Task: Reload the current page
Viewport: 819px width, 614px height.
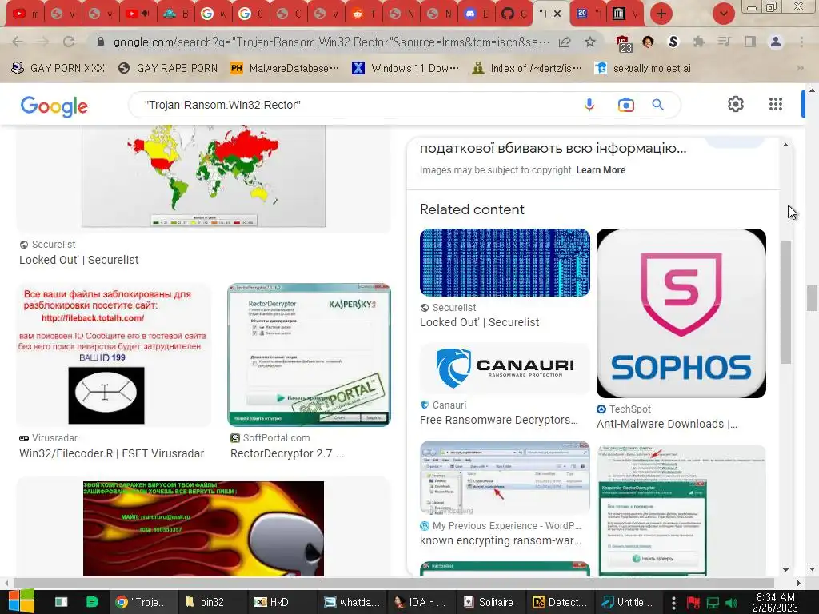Action: pyautogui.click(x=69, y=42)
